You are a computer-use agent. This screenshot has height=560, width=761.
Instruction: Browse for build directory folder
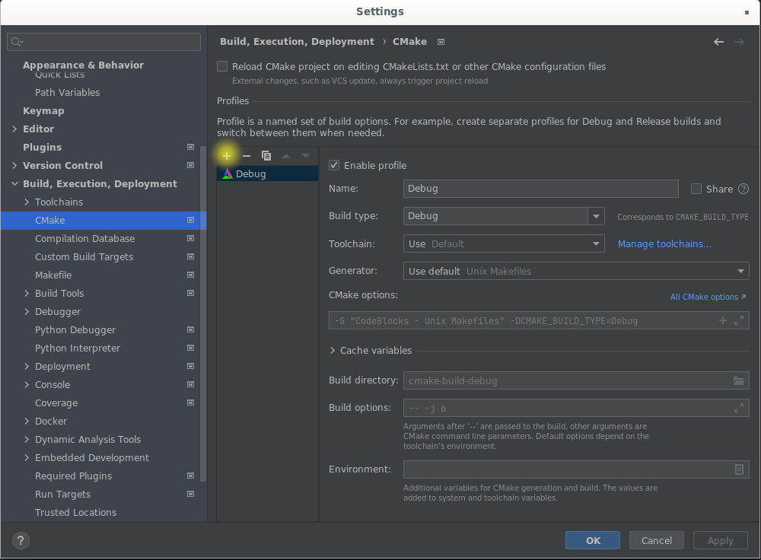coord(739,381)
